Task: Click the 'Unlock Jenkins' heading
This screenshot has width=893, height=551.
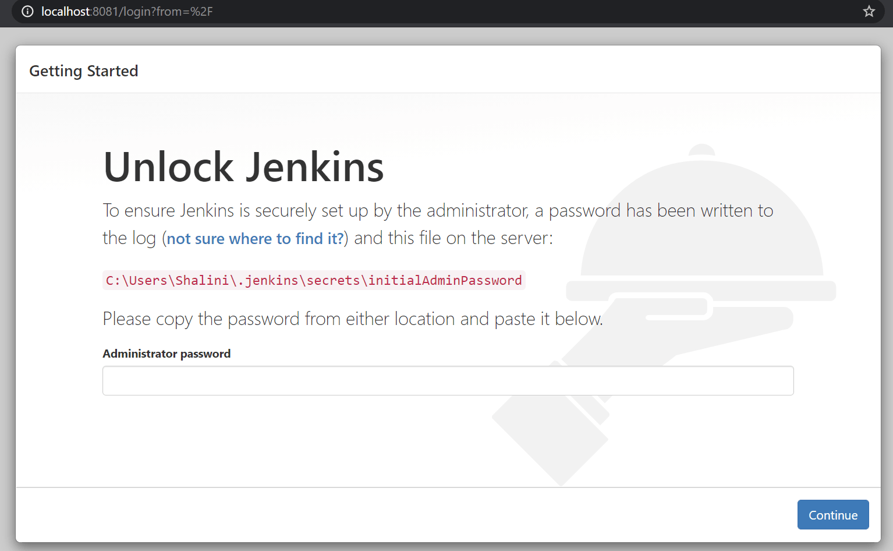Action: point(243,167)
